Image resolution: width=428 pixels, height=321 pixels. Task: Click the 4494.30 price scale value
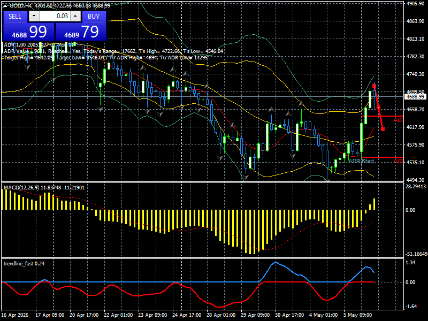pyautogui.click(x=415, y=180)
